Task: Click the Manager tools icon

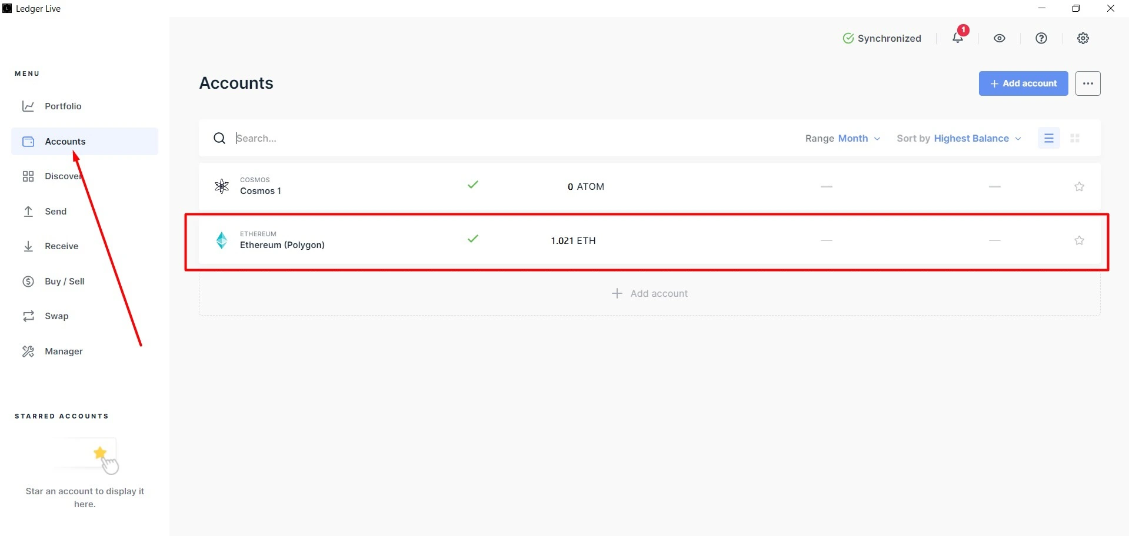Action: (28, 351)
